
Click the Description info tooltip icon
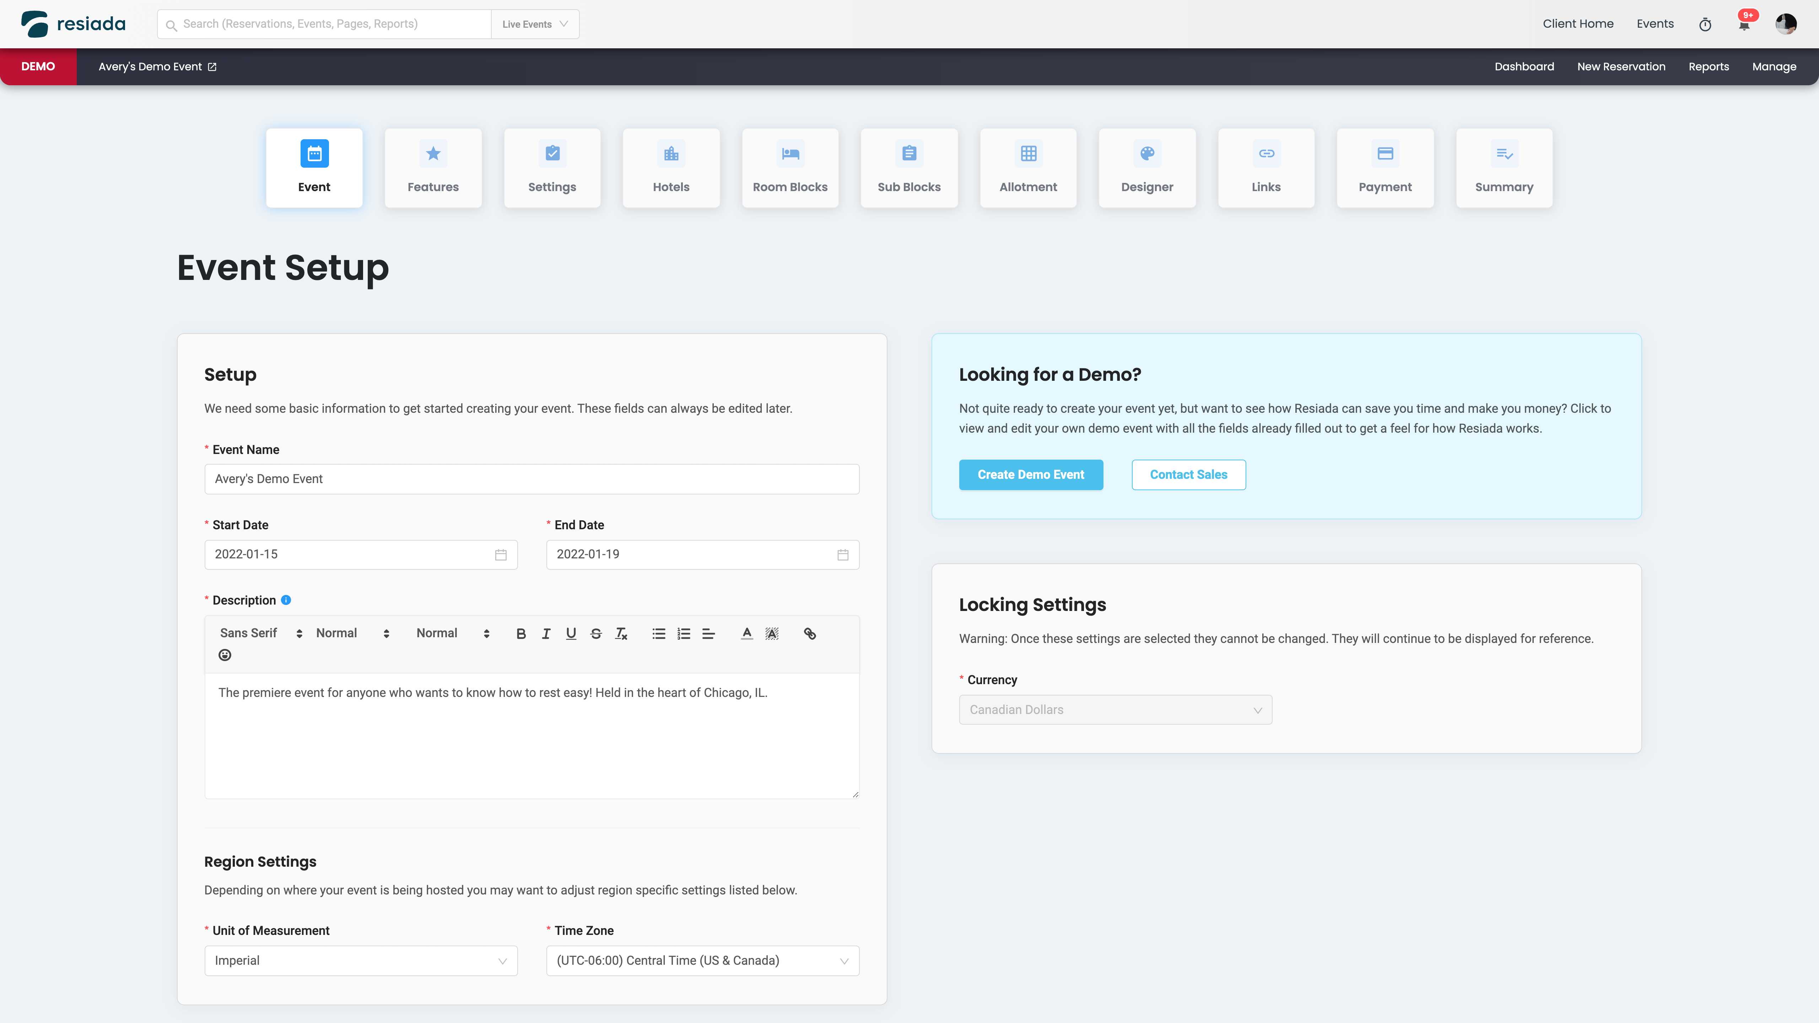[286, 600]
